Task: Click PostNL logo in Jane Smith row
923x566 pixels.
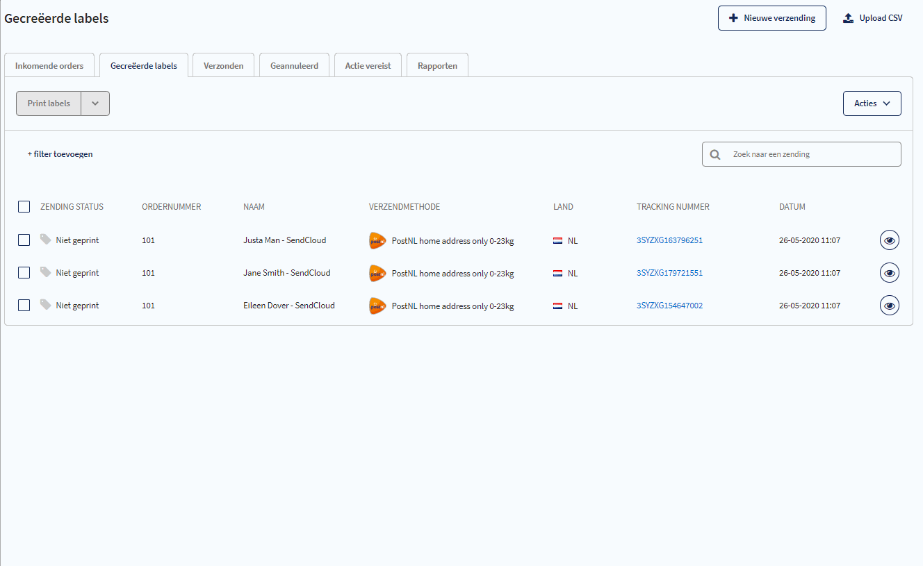Action: (377, 273)
